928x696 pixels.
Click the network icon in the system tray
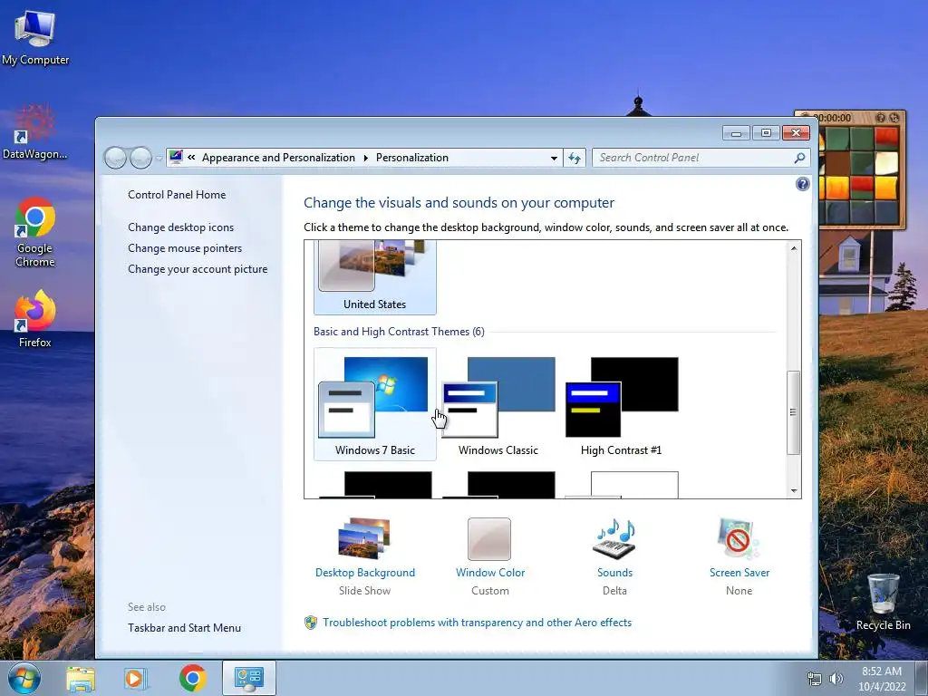click(815, 680)
